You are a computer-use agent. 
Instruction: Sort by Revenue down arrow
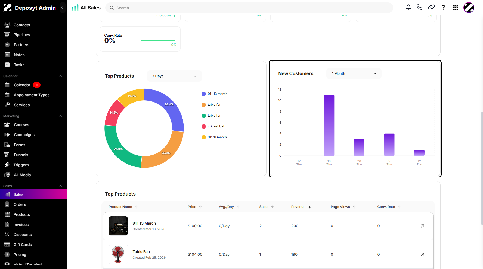(x=309, y=207)
